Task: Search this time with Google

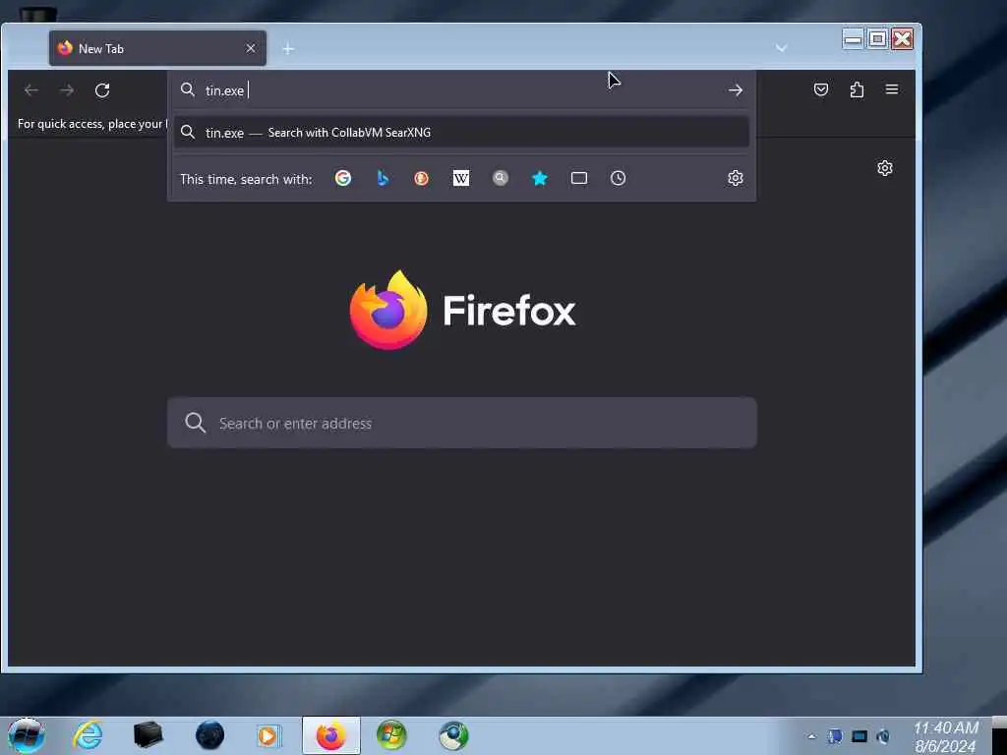Action: coord(343,178)
